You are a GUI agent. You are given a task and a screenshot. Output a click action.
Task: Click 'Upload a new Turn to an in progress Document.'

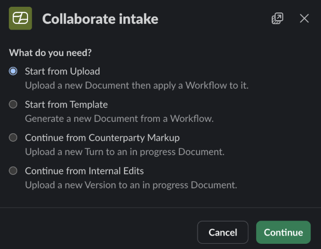124,151
